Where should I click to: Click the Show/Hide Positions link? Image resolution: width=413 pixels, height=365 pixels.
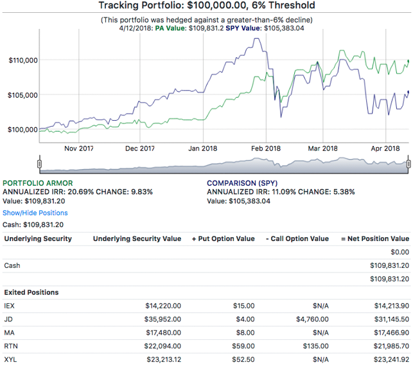35,213
